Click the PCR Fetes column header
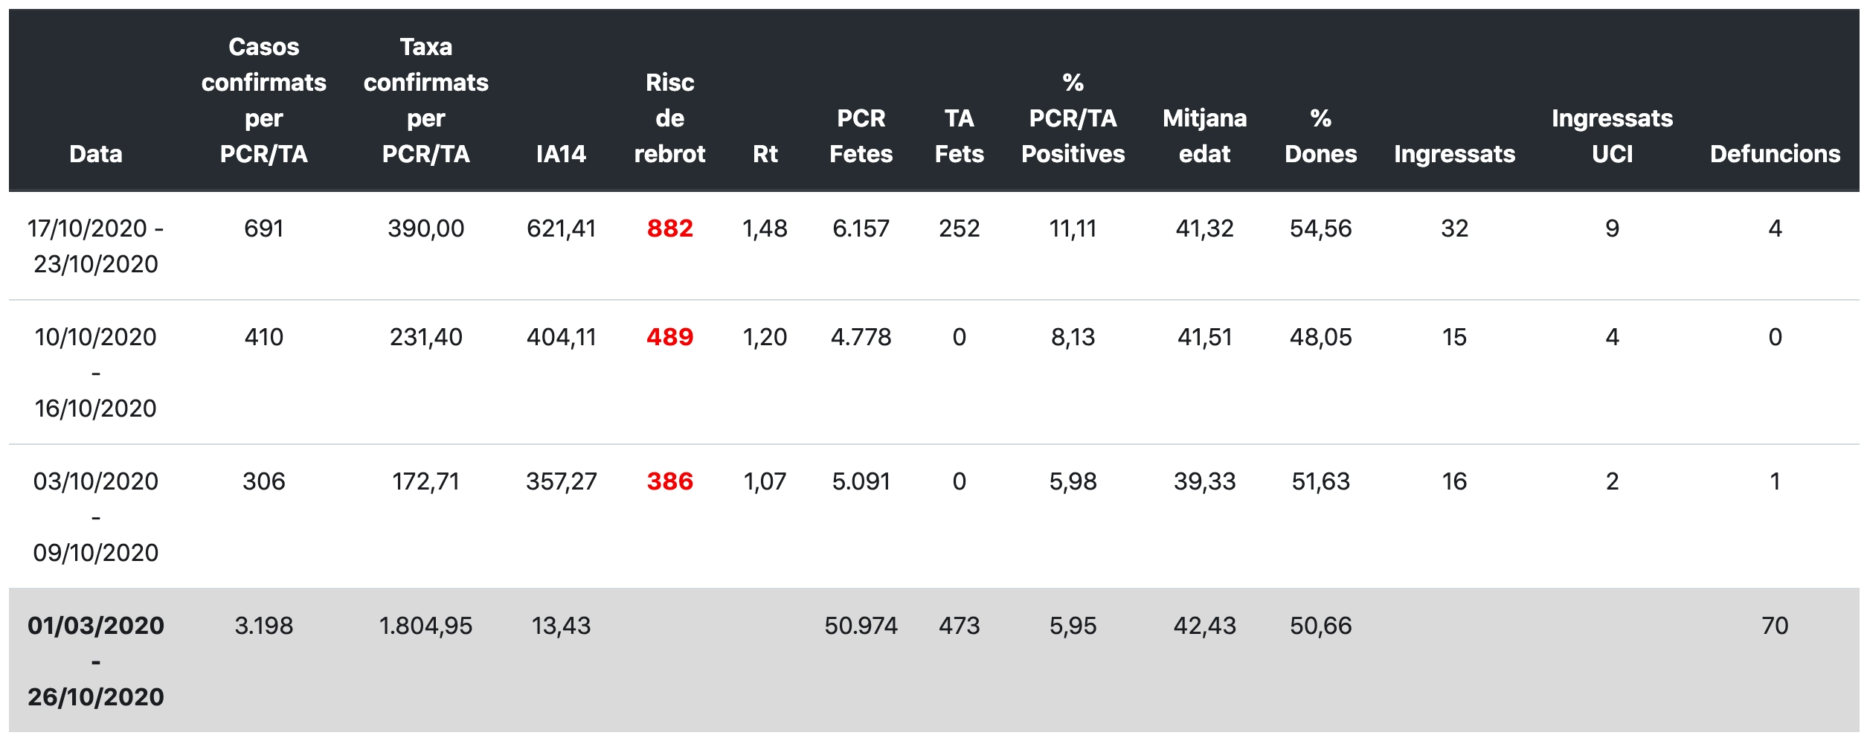 click(x=861, y=136)
